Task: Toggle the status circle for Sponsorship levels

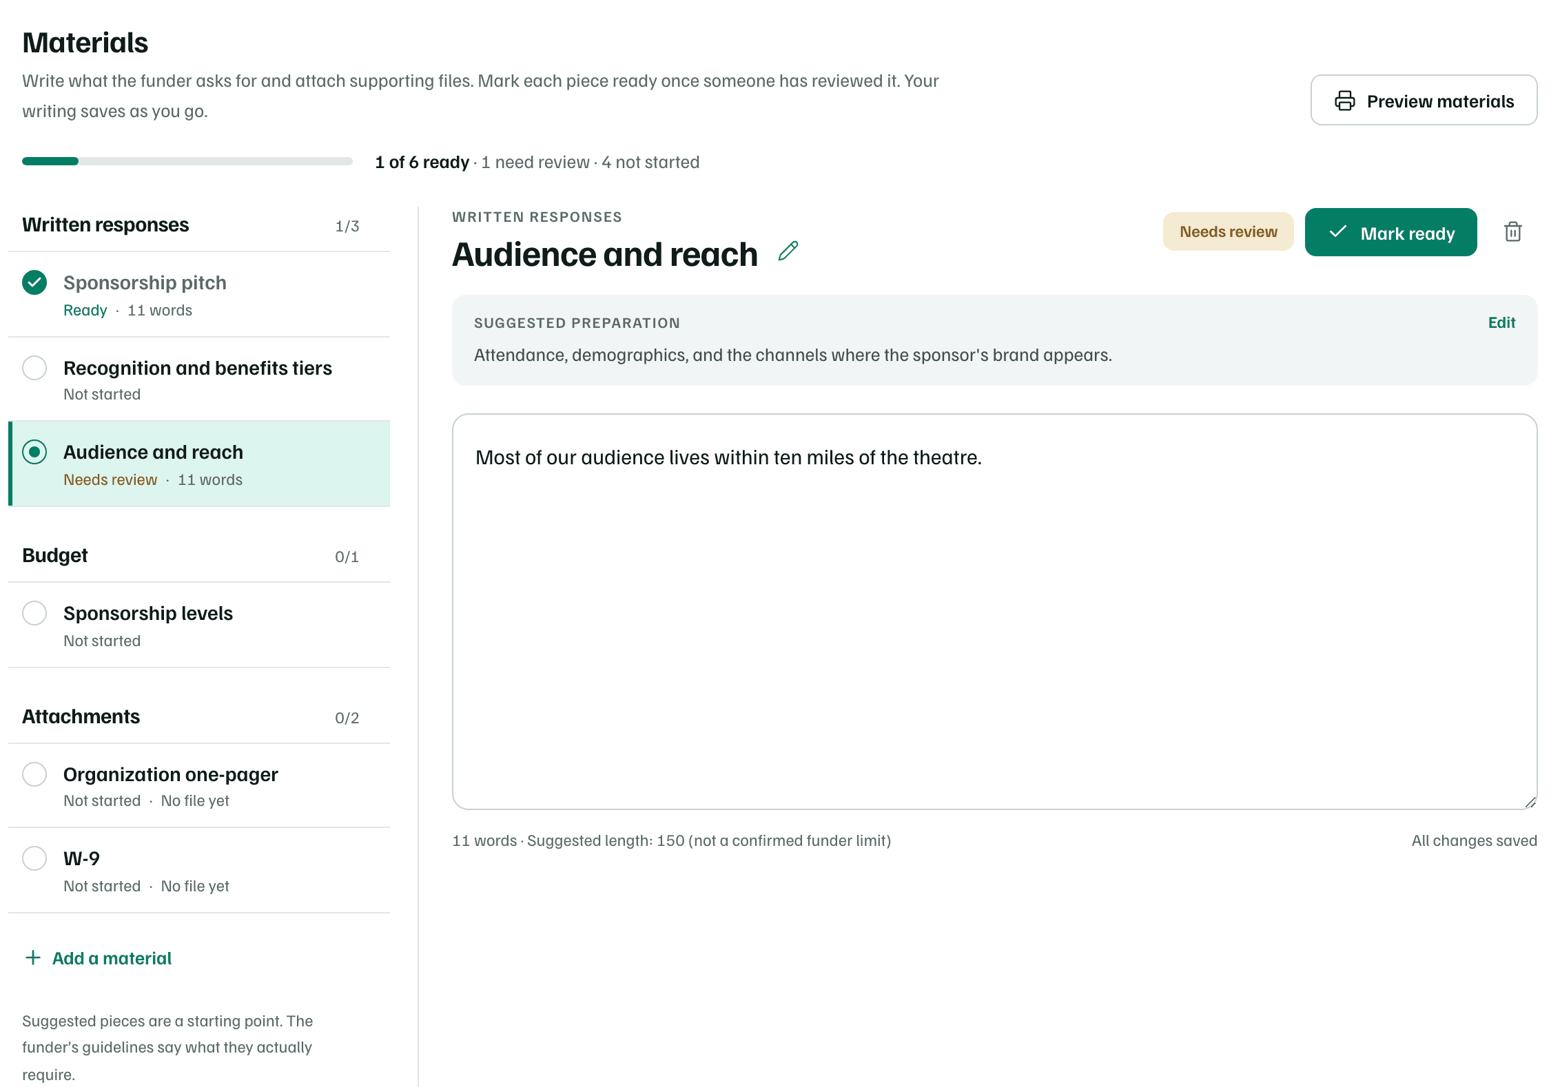Action: pyautogui.click(x=34, y=613)
